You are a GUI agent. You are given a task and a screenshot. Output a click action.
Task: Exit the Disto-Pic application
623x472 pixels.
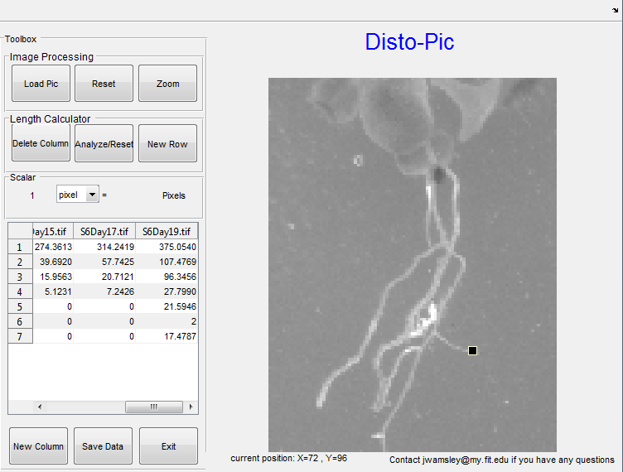click(x=168, y=446)
